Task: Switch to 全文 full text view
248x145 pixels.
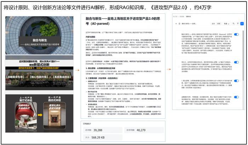Action: [x=213, y=24]
